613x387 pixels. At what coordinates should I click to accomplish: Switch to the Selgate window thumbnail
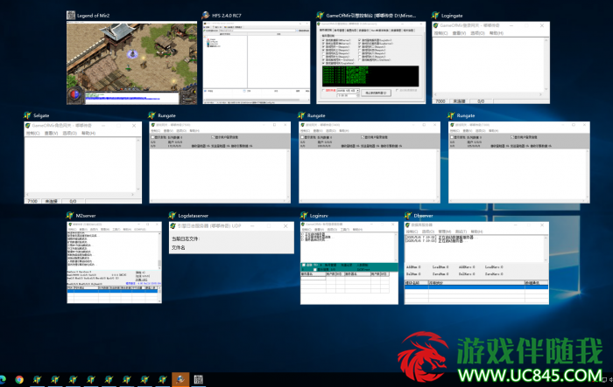83,162
